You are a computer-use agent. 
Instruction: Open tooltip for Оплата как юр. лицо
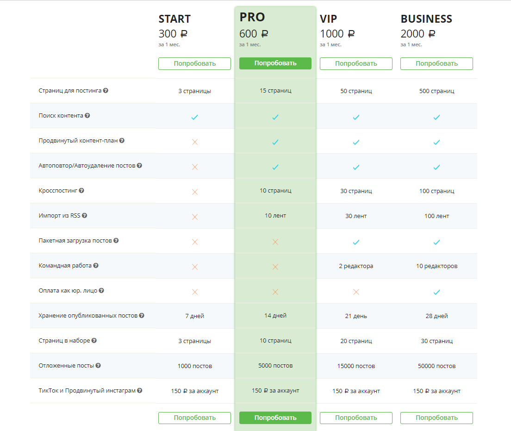(x=101, y=291)
